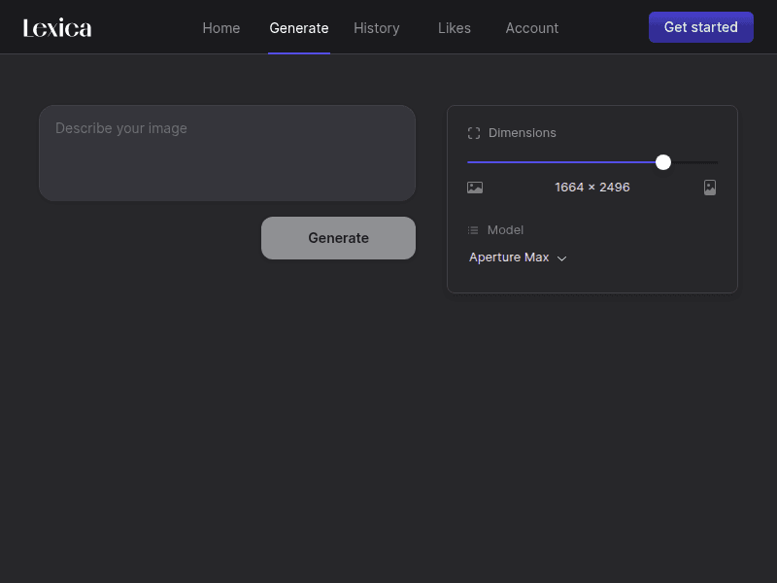The height and width of the screenshot is (583, 777).
Task: Click the gray Generate button
Action: click(x=338, y=238)
